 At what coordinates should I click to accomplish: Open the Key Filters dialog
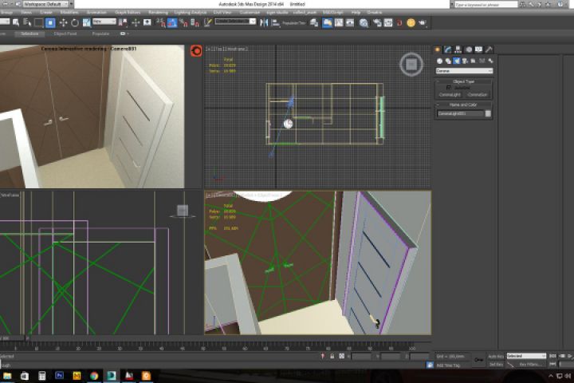click(x=529, y=365)
